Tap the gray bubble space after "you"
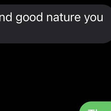 107,18
